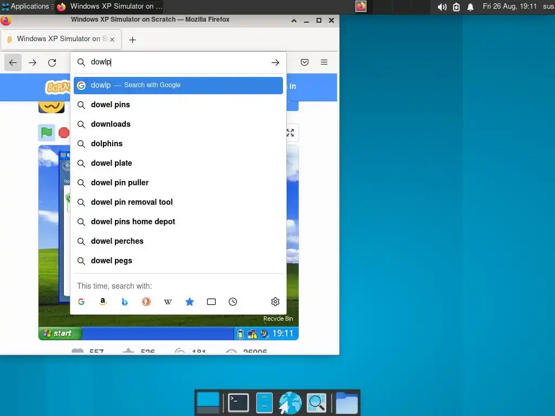Viewport: 555px width, 416px height.
Task: Pick 'dowel pins home depot' suggestion
Action: tap(178, 222)
